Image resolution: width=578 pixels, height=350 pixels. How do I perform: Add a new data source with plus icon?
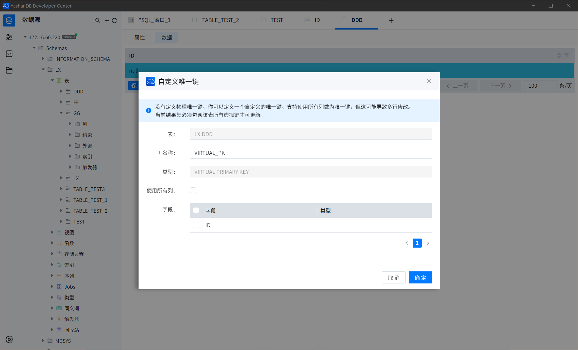click(x=107, y=20)
